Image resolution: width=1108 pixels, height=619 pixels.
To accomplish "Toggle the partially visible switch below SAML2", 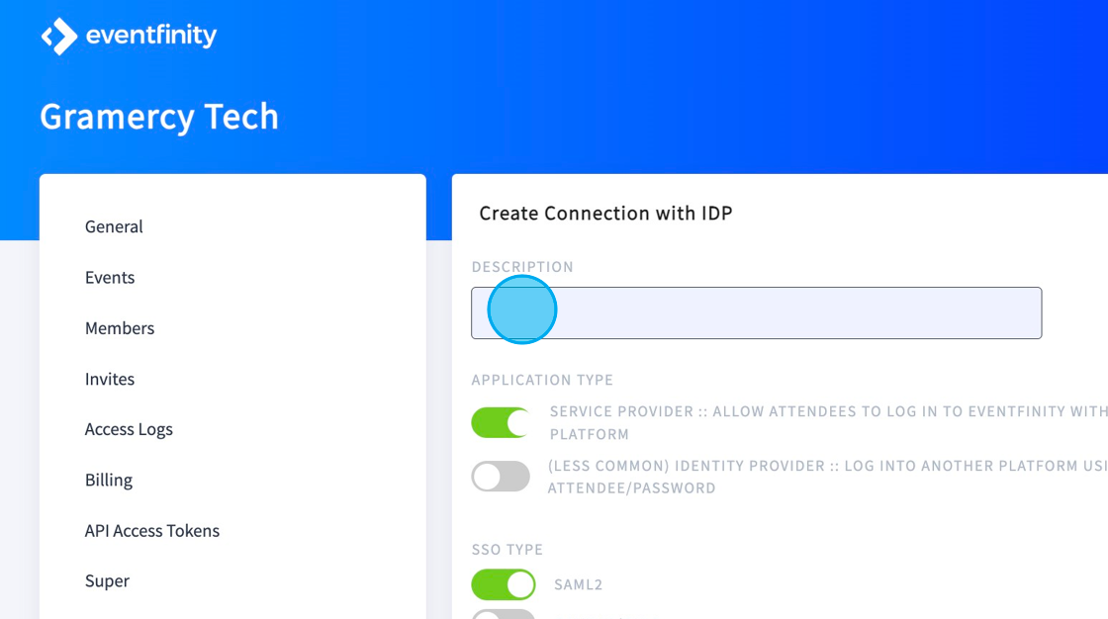I will (504, 614).
